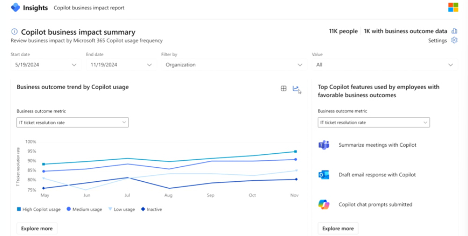Click the Viva Insights logo icon
The image size is (468, 236).
[15, 7]
